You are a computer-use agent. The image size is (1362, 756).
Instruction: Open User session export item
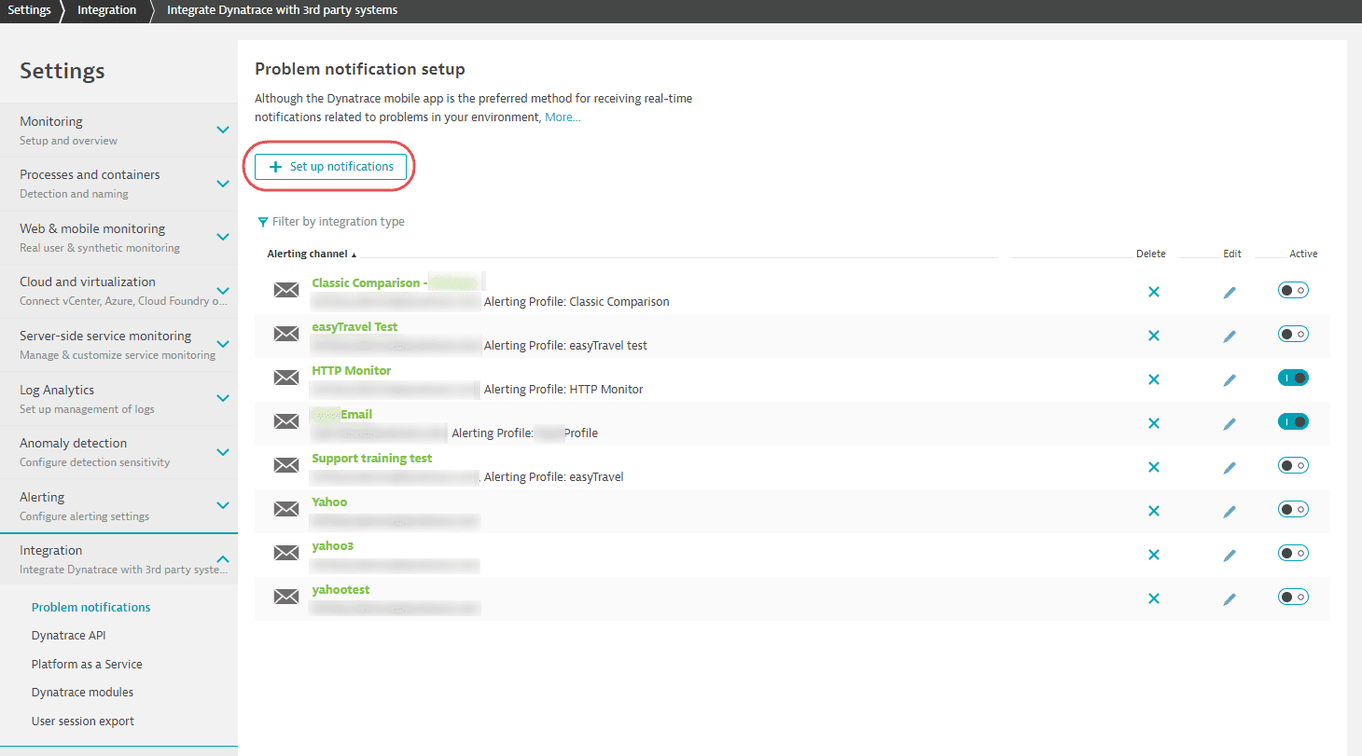tap(82, 722)
